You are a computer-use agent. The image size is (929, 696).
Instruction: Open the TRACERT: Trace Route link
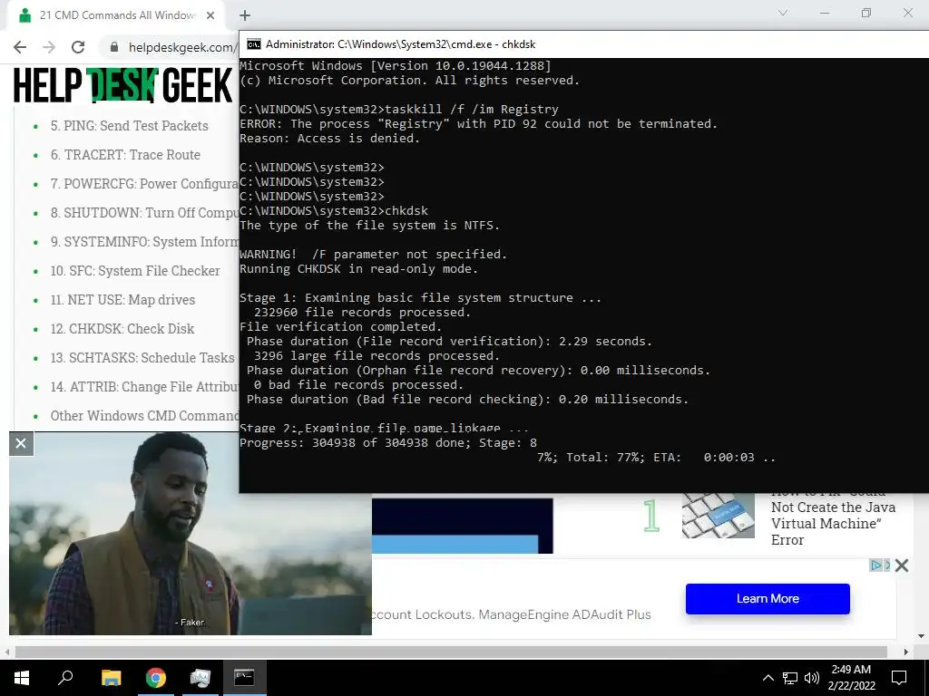(125, 154)
